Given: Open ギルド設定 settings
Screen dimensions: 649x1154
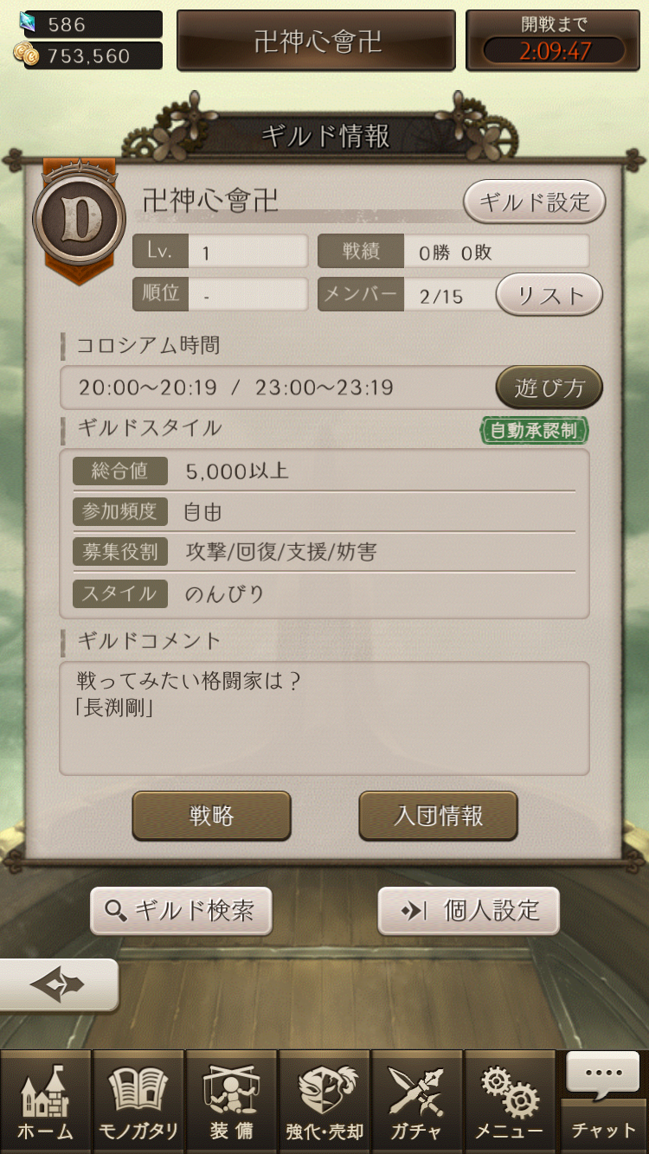Looking at the screenshot, I should [534, 203].
